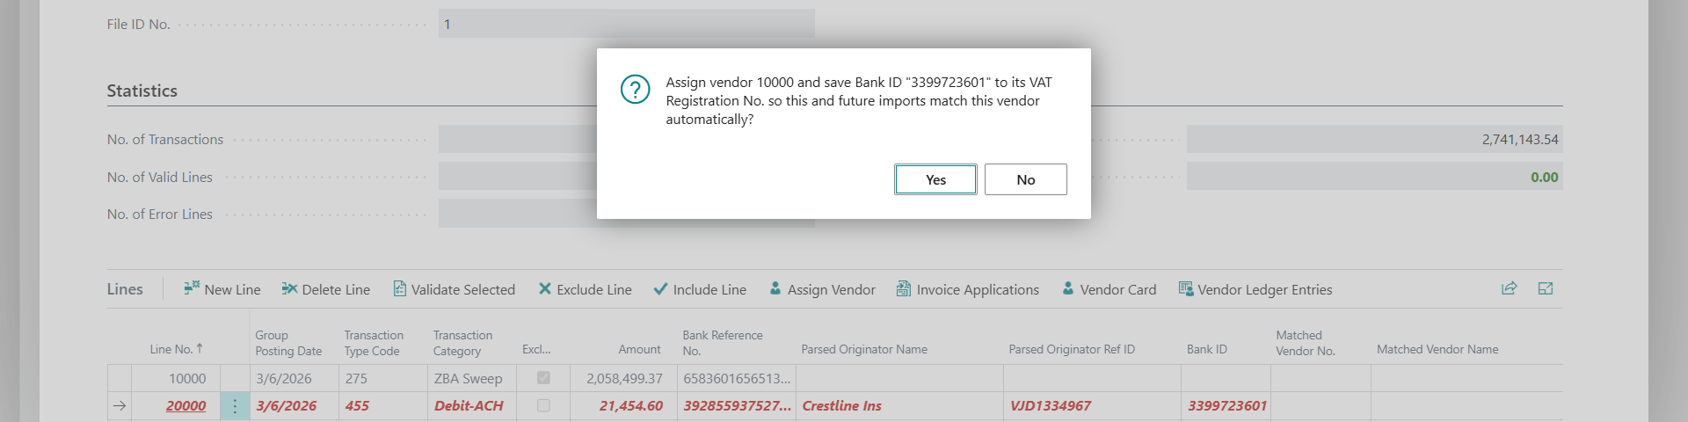Image resolution: width=1688 pixels, height=422 pixels.
Task: Open Invoice Applications
Action: click(x=967, y=289)
